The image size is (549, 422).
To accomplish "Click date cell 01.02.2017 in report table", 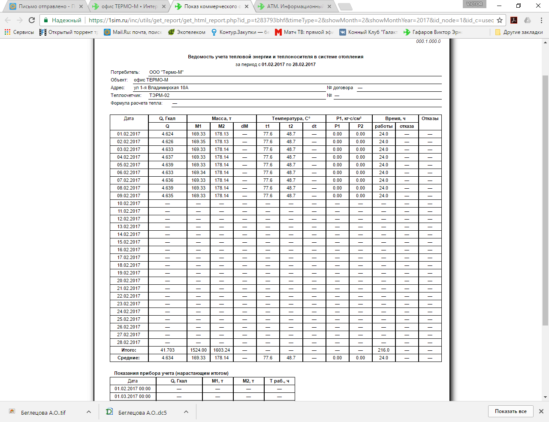I will (x=129, y=134).
